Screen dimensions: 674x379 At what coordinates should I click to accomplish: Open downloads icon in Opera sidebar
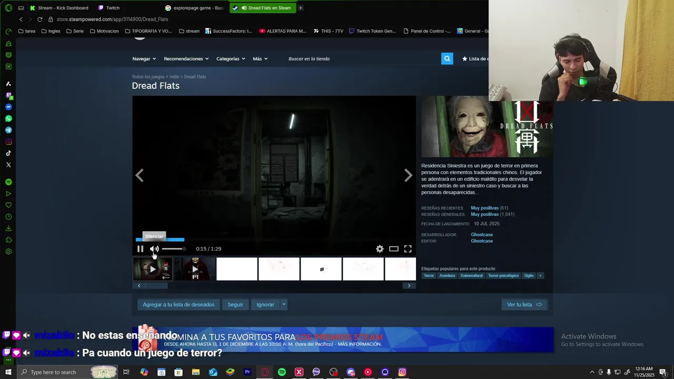click(8, 228)
